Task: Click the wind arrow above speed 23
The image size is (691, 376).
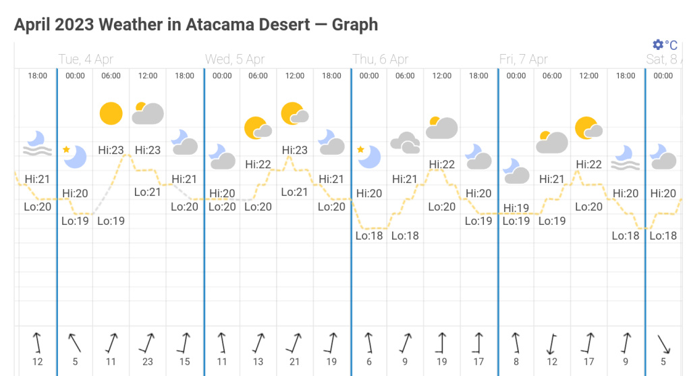Action: click(x=147, y=343)
